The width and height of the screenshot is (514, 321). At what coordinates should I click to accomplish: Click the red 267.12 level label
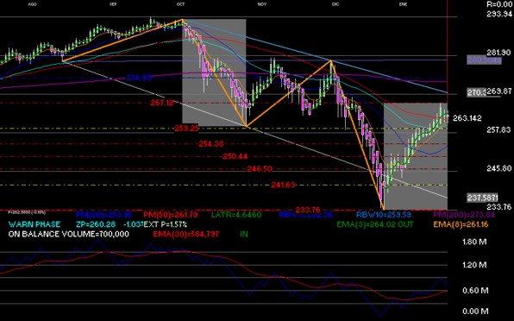(162, 103)
